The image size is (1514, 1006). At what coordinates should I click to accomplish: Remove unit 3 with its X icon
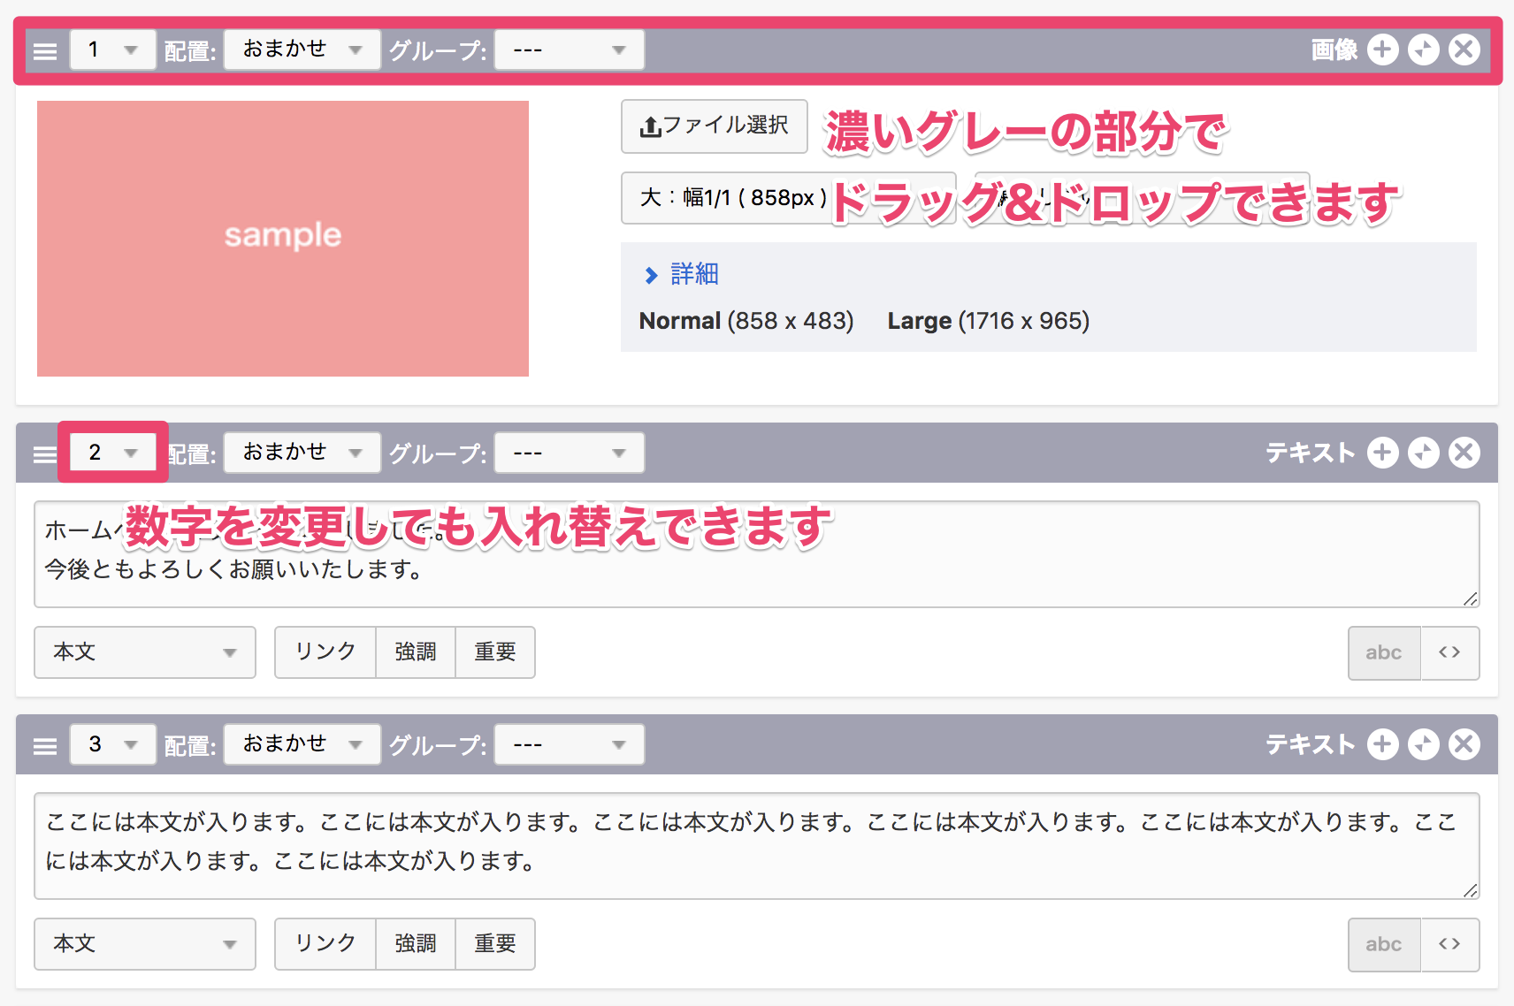point(1464,744)
